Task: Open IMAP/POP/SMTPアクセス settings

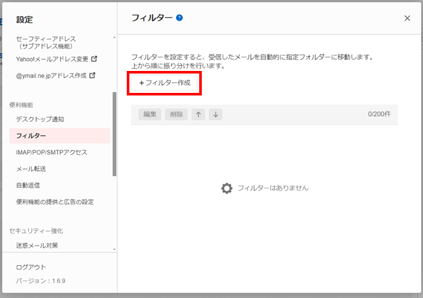Action: click(52, 153)
